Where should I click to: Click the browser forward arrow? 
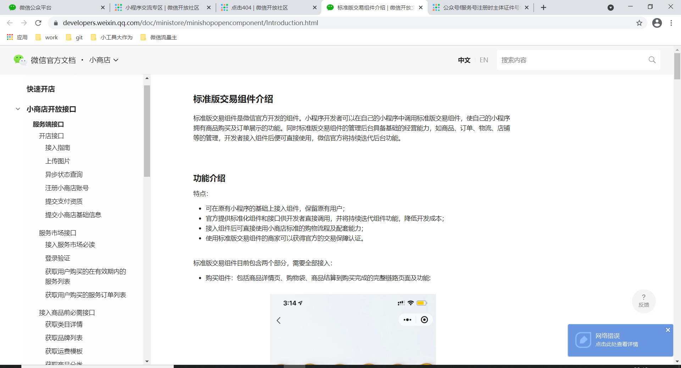click(24, 23)
